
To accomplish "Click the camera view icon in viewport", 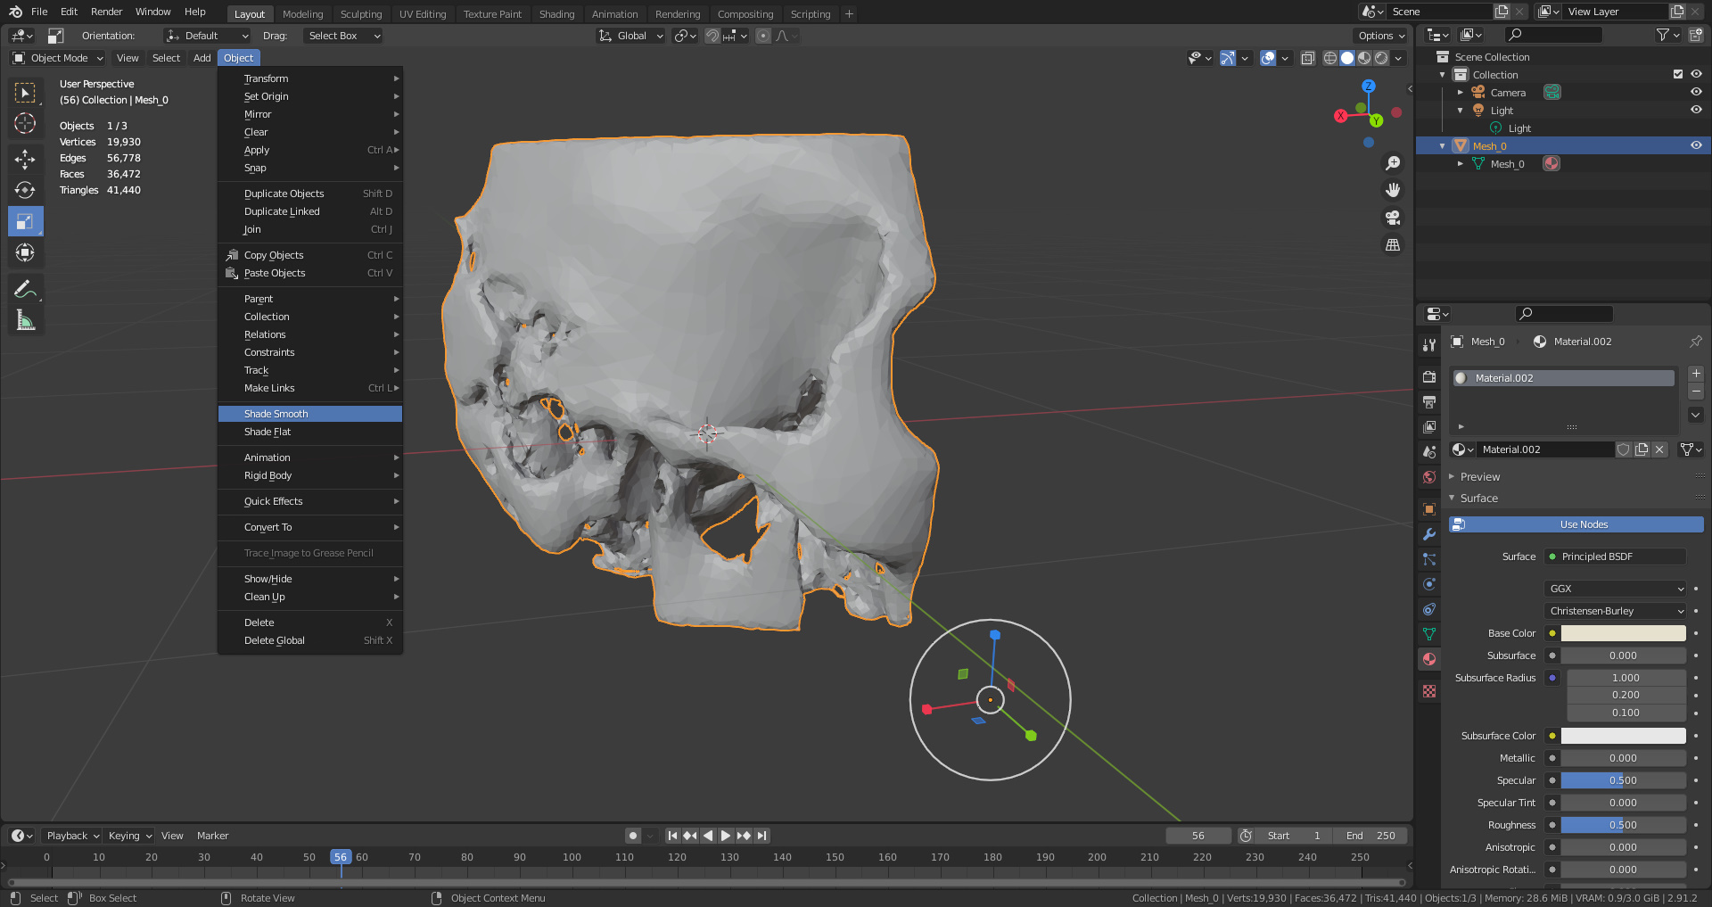I will (x=1392, y=218).
